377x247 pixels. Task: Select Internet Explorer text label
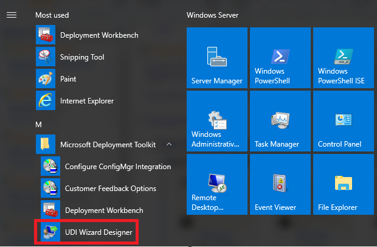point(87,101)
